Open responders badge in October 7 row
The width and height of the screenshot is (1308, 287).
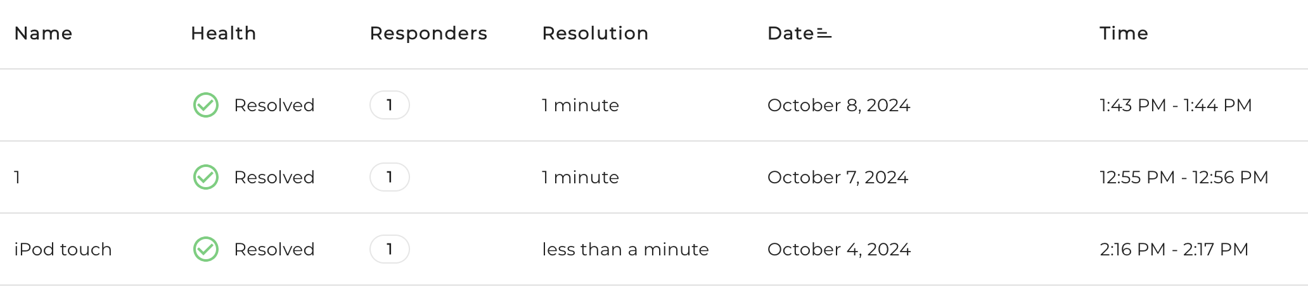pyautogui.click(x=390, y=177)
